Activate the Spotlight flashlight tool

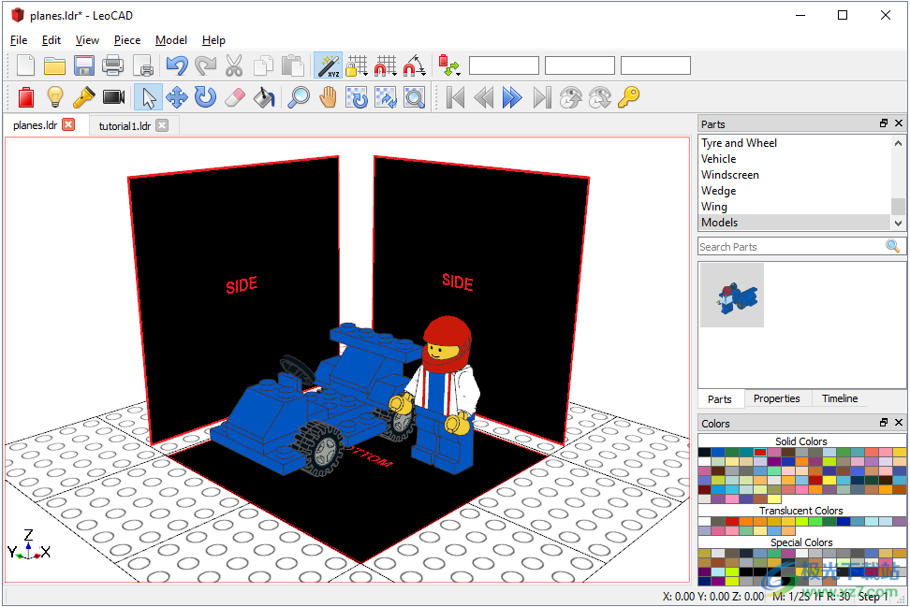[x=84, y=97]
